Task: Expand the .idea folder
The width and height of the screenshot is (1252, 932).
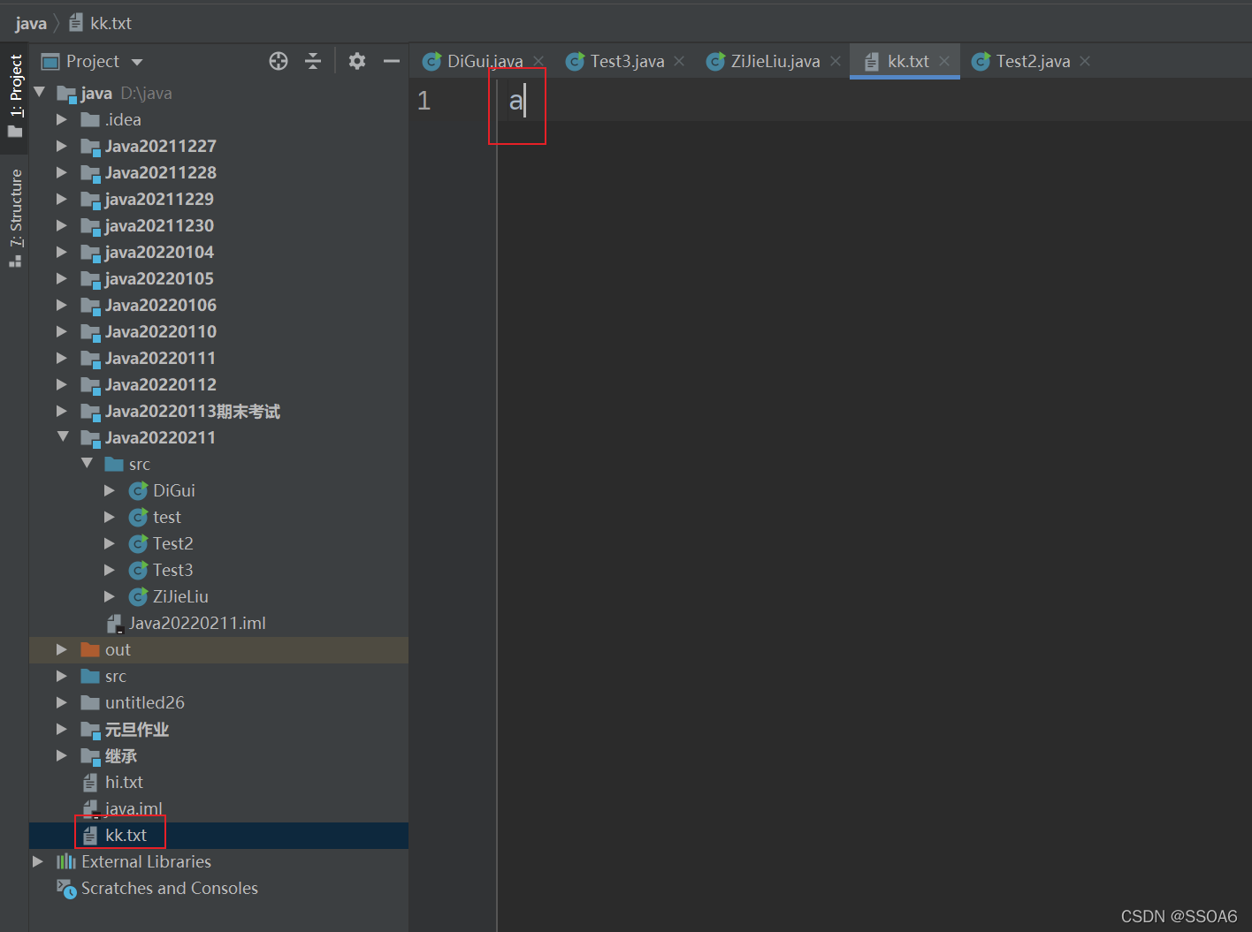Action: tap(62, 119)
